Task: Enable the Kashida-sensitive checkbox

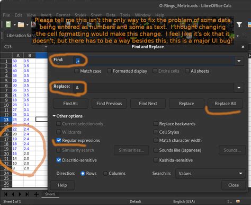Action: tap(156, 160)
